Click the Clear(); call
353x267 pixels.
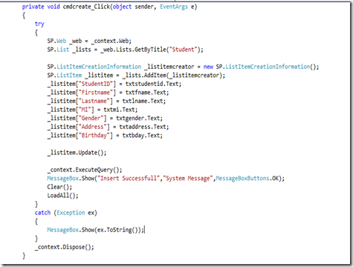(59, 187)
